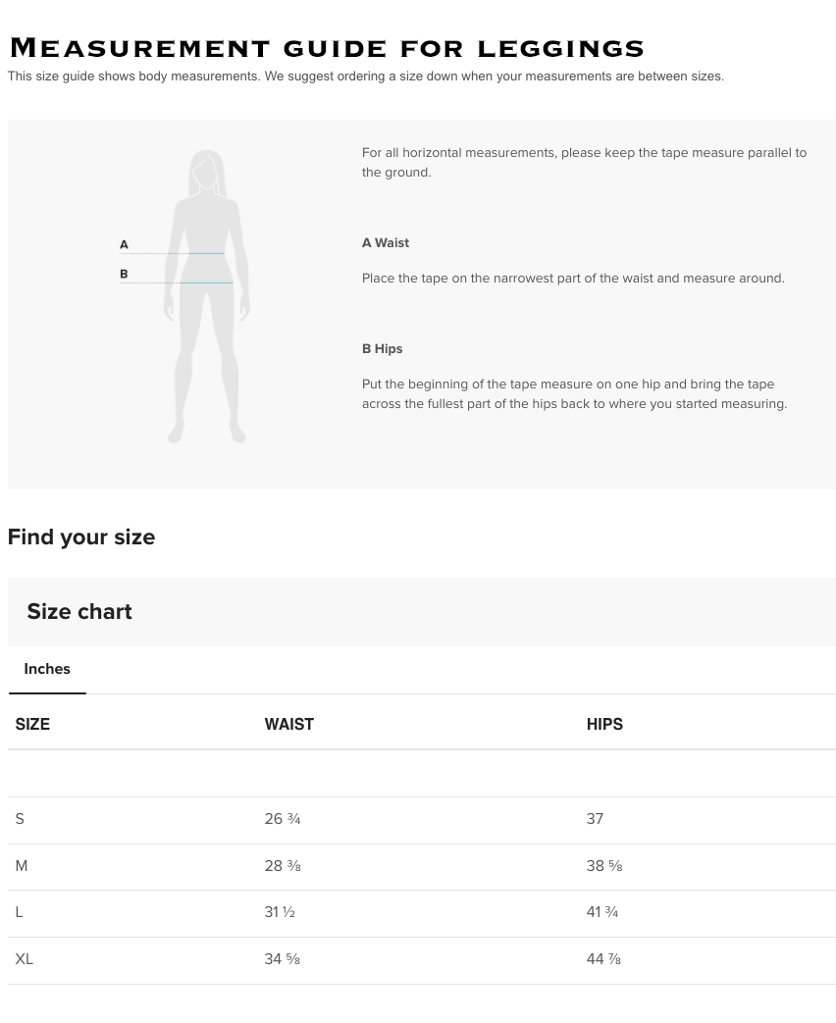Click the 'Size chart' header bar
The height and width of the screenshot is (1023, 836).
[79, 611]
